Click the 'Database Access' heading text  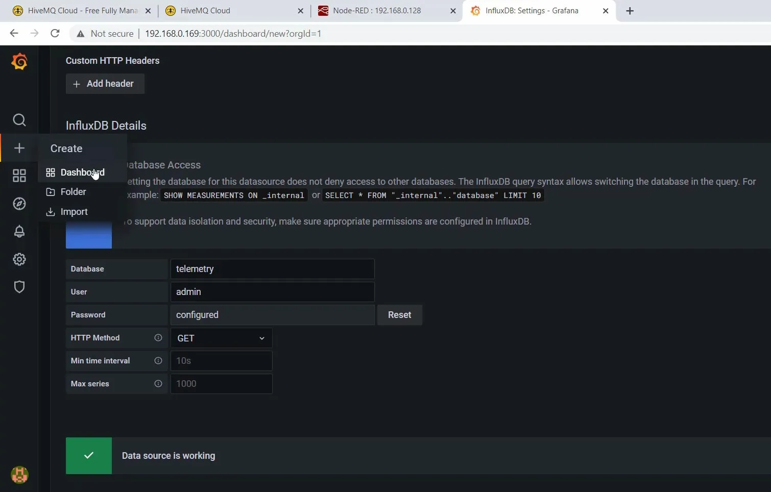(x=163, y=165)
